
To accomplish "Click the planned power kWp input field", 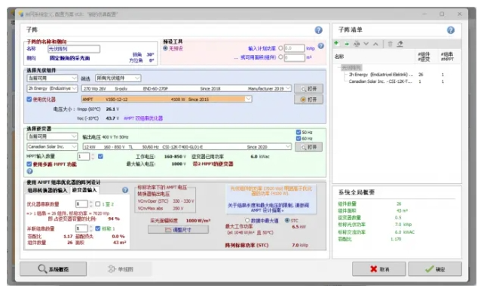I will (294, 48).
